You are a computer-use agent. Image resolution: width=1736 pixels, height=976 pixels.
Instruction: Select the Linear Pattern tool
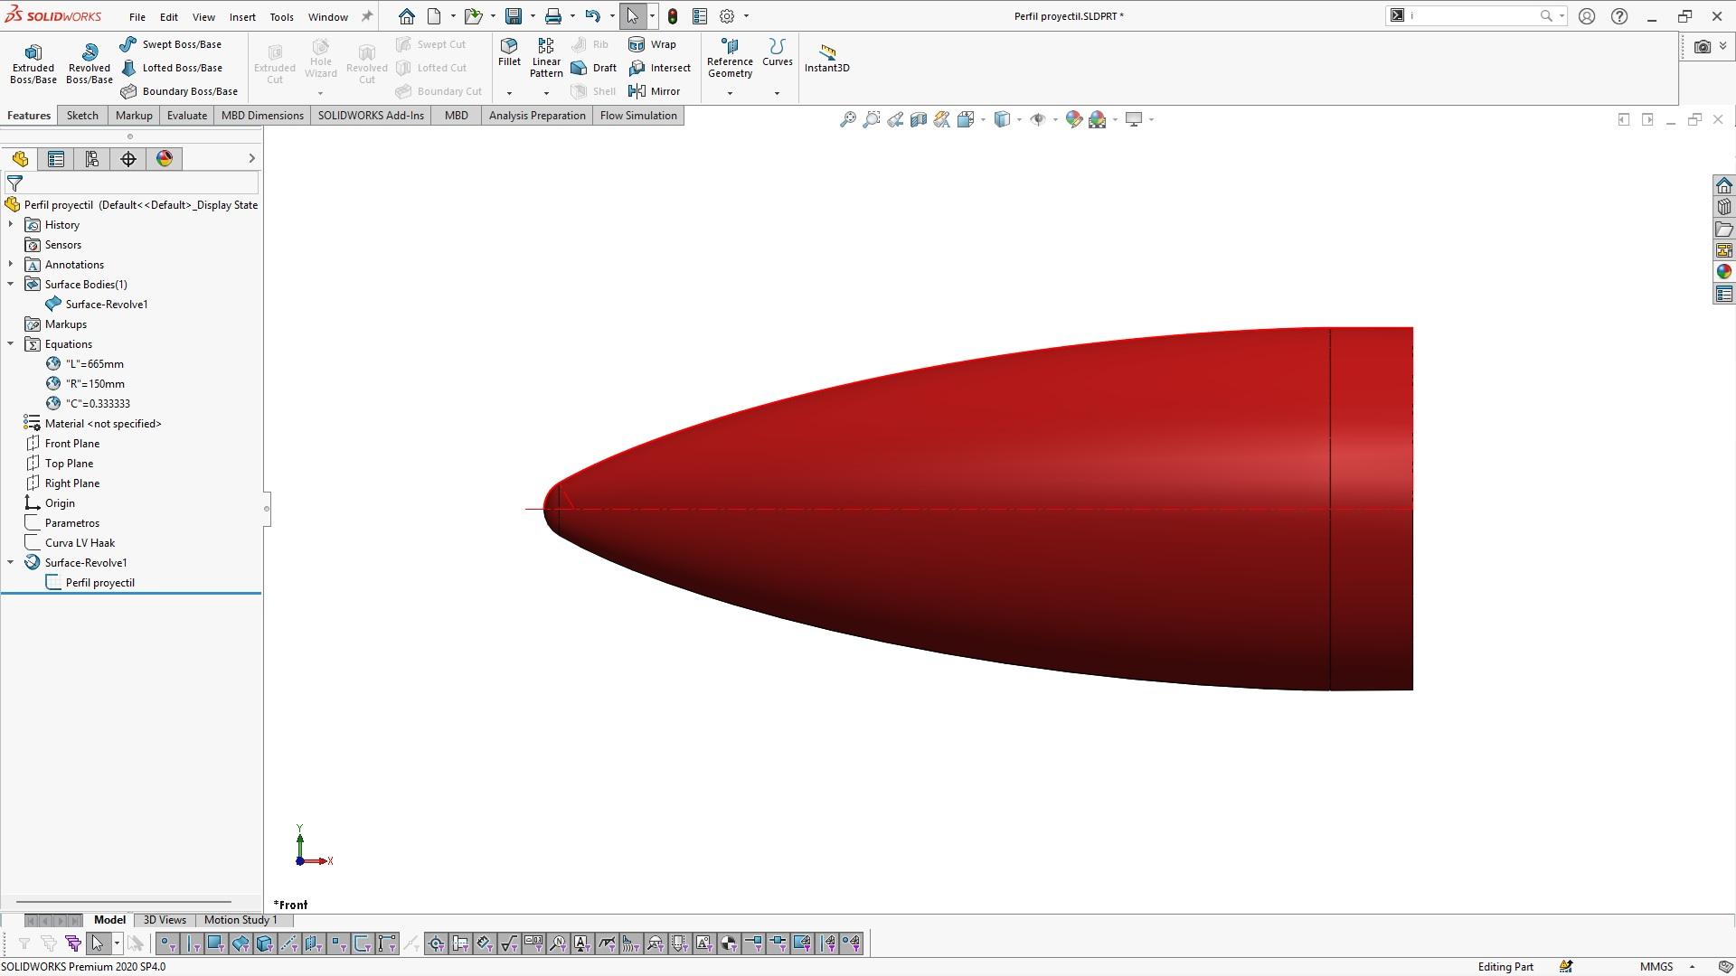point(546,54)
